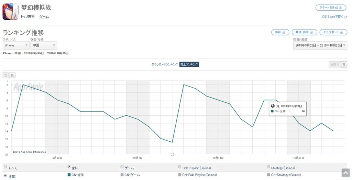Select the 売上ランキング tab
352x180 pixels.
pyautogui.click(x=189, y=64)
